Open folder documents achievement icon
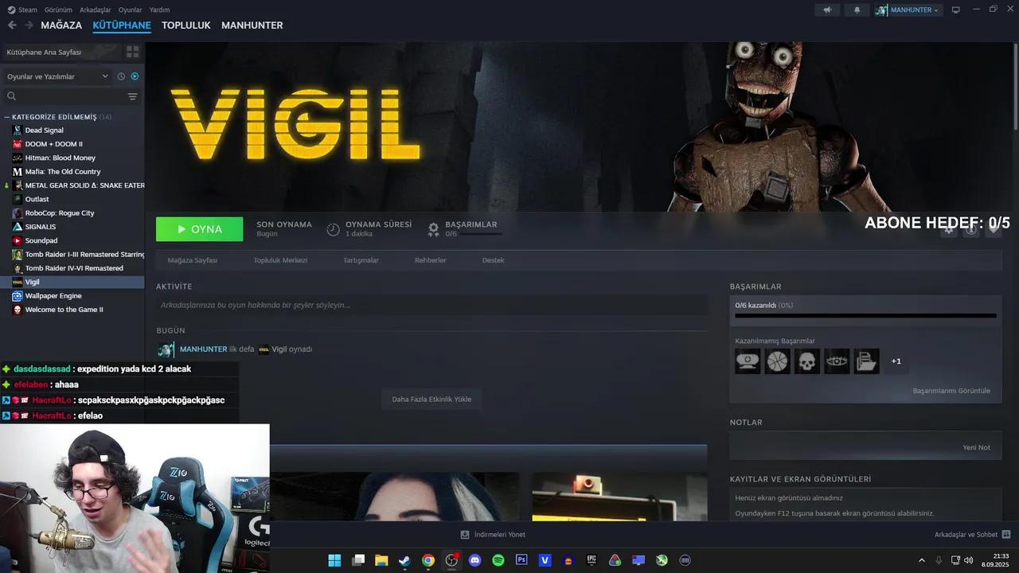Viewport: 1019px width, 573px height. [x=867, y=361]
